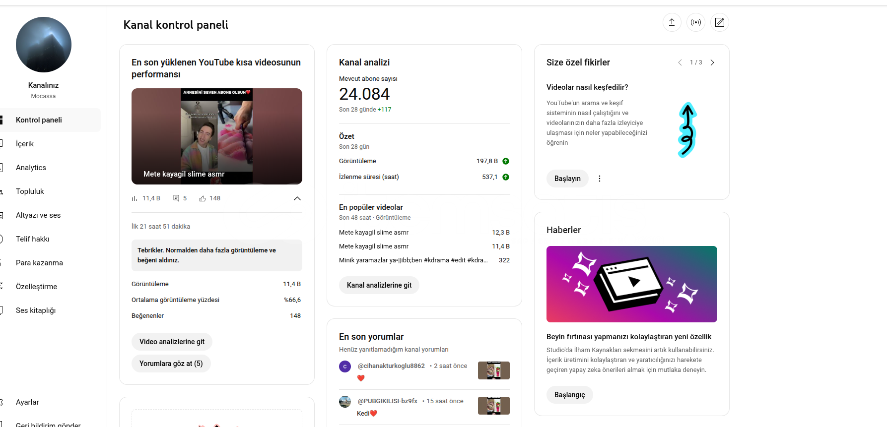The image size is (887, 427).
Task: Click the Videolar nasıl keşfedilir? heading
Action: (x=587, y=87)
